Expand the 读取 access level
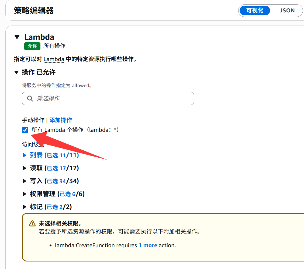The width and height of the screenshot is (304, 269). (25, 168)
